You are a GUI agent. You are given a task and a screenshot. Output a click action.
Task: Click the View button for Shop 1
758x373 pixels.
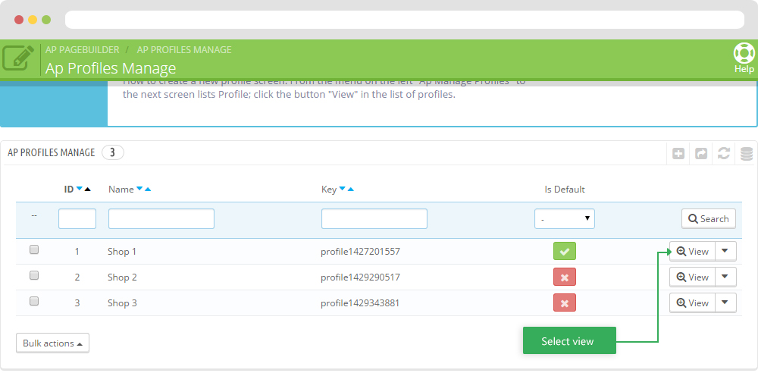(x=692, y=251)
